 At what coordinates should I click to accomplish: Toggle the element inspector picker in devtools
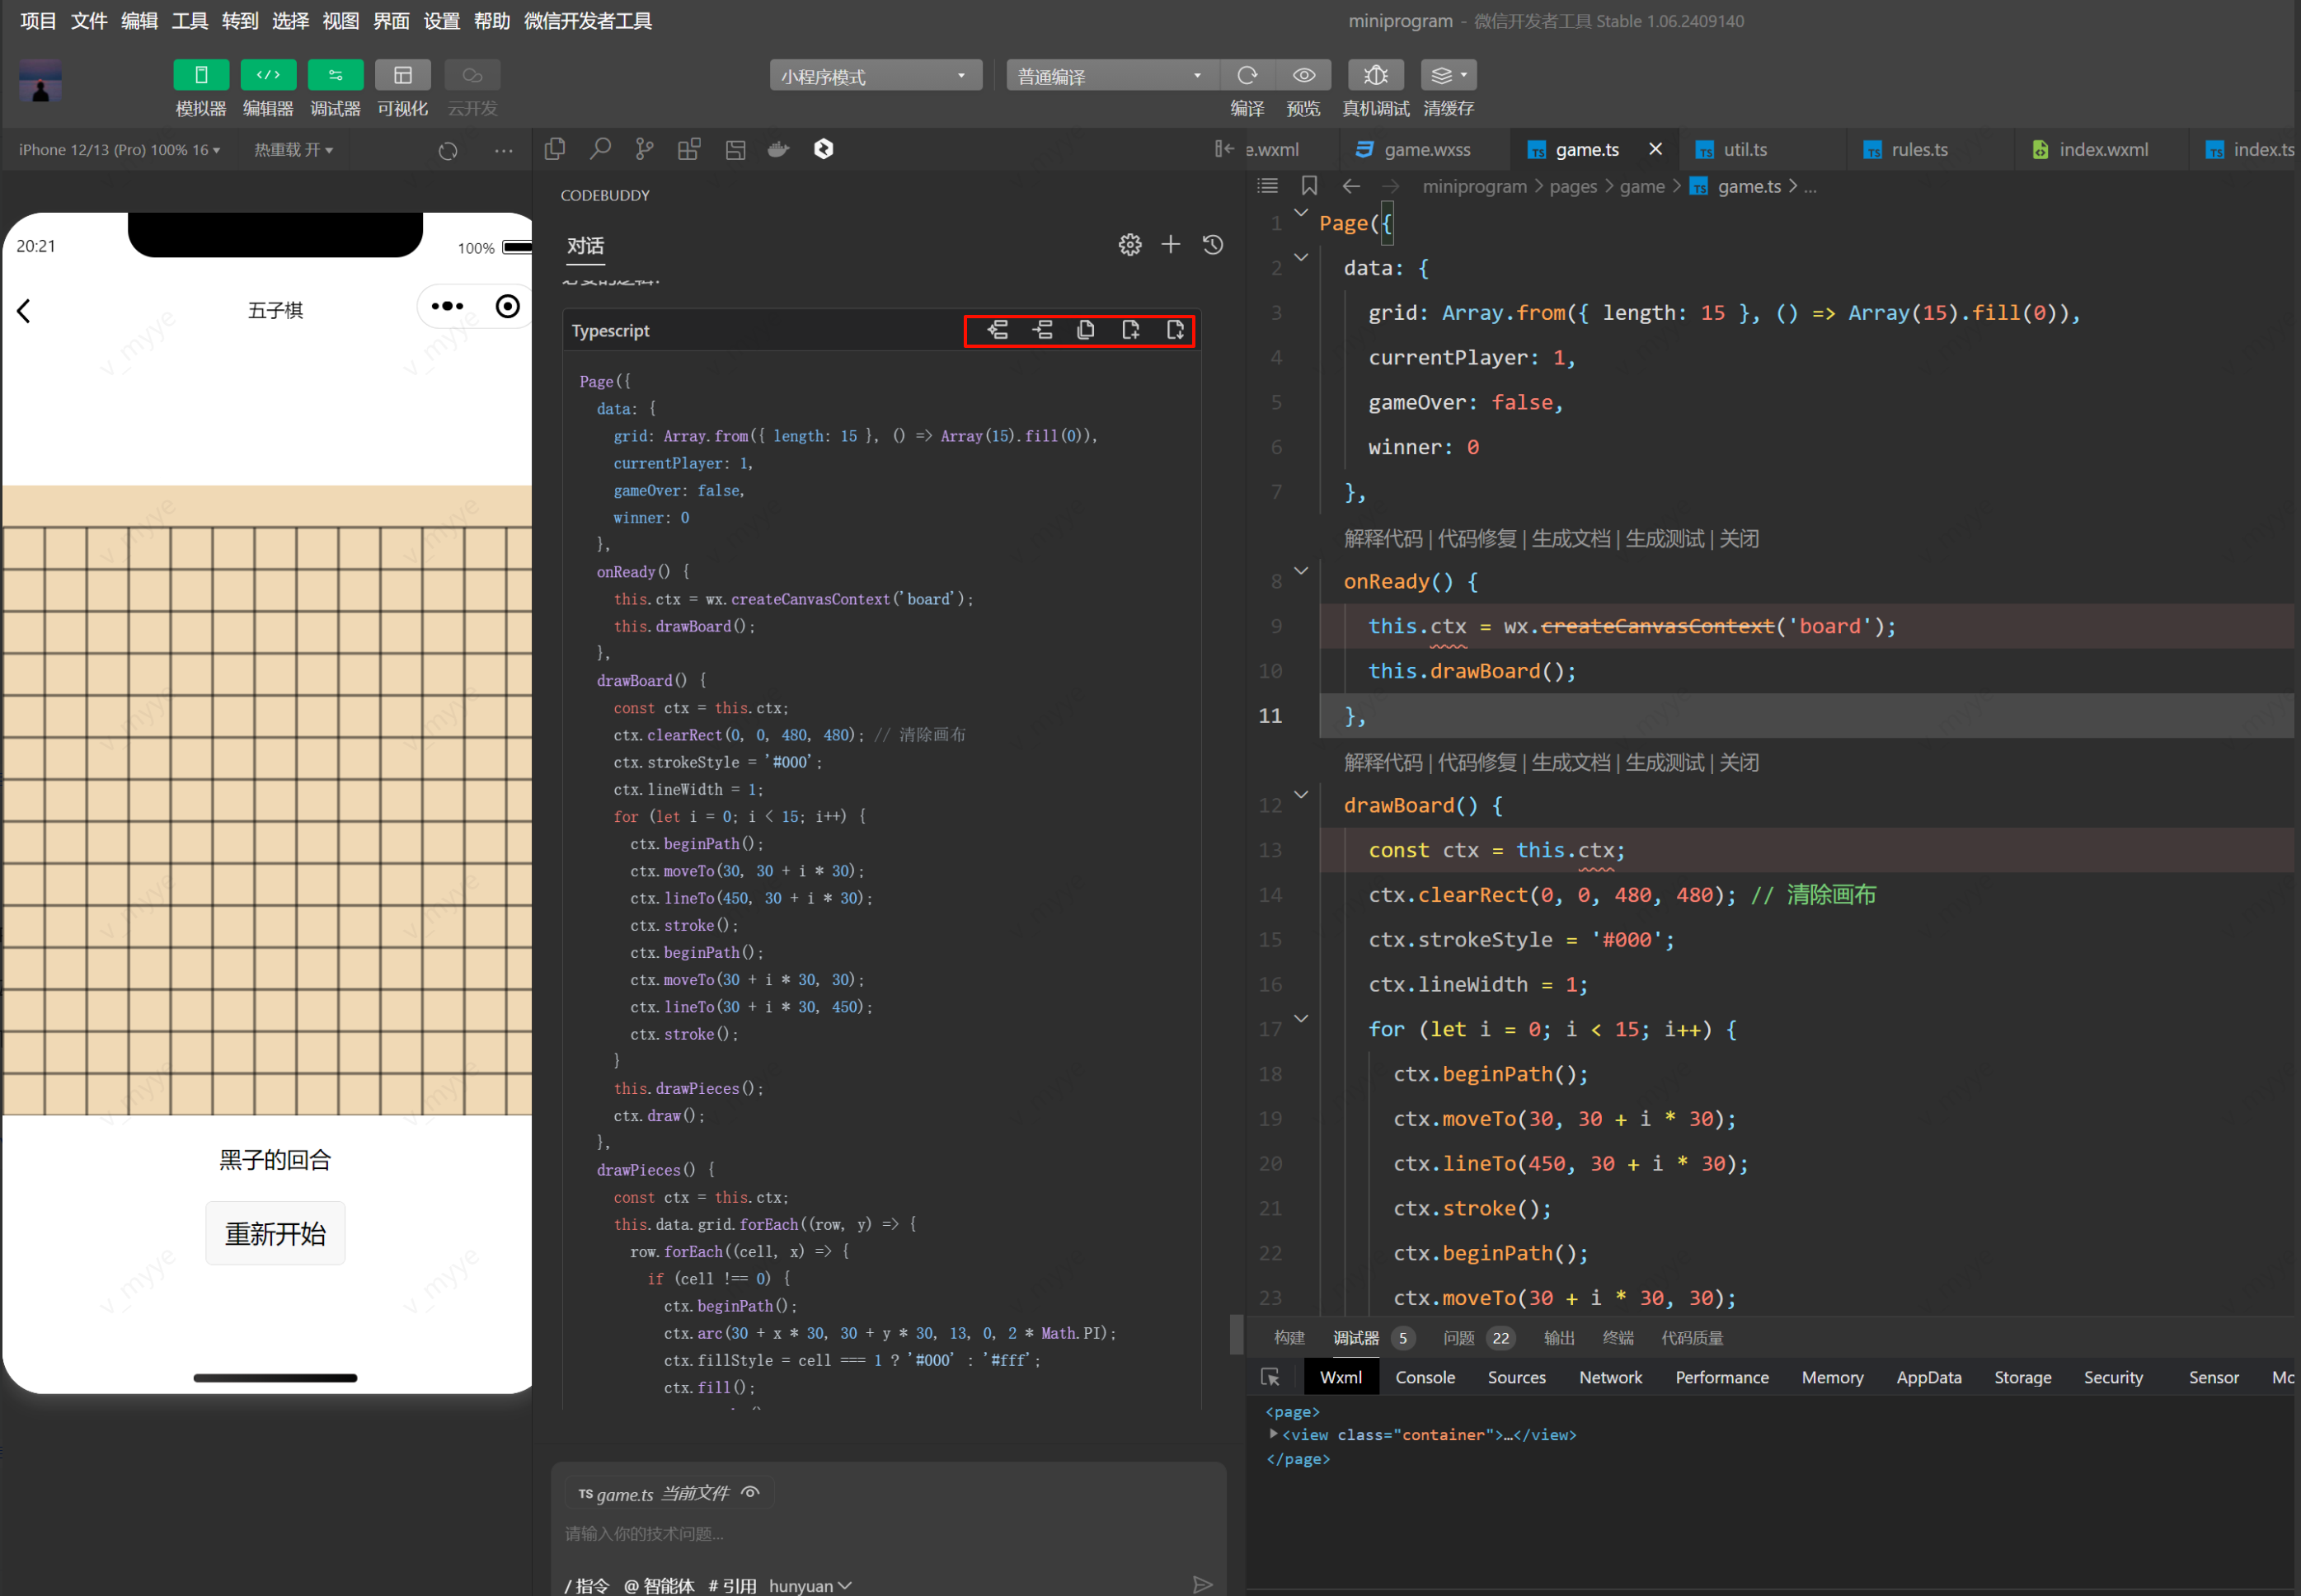(x=1270, y=1378)
